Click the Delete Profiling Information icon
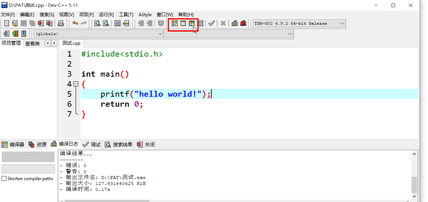428x202 pixels. [x=243, y=23]
